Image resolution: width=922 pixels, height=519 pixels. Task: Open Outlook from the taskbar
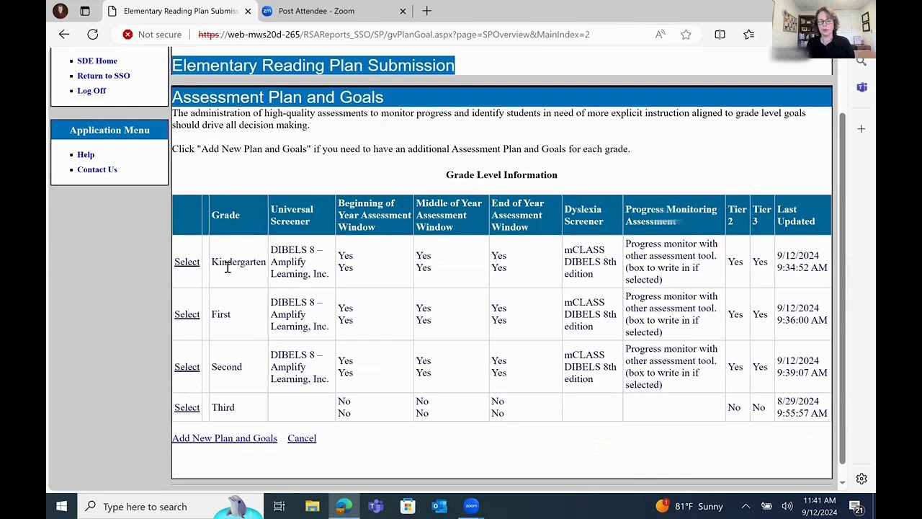[x=439, y=506]
